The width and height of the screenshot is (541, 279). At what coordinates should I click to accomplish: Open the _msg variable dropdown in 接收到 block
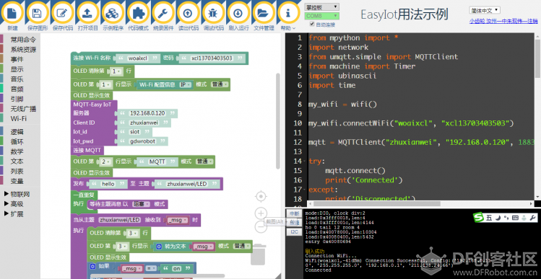coord(177,220)
